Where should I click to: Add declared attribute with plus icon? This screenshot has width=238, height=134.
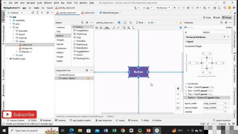(x=225, y=37)
